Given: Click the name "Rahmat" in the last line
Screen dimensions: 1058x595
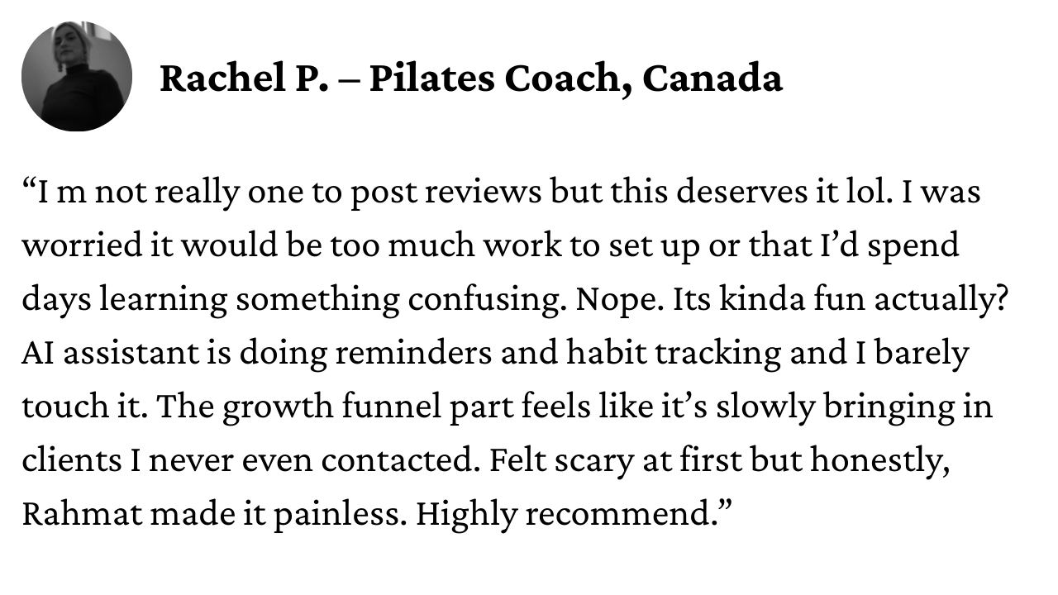Looking at the screenshot, I should [81, 515].
